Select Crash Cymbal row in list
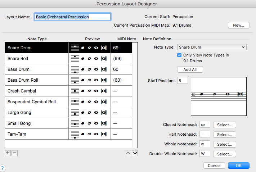This screenshot has width=256, height=172. pyautogui.click(x=36, y=91)
